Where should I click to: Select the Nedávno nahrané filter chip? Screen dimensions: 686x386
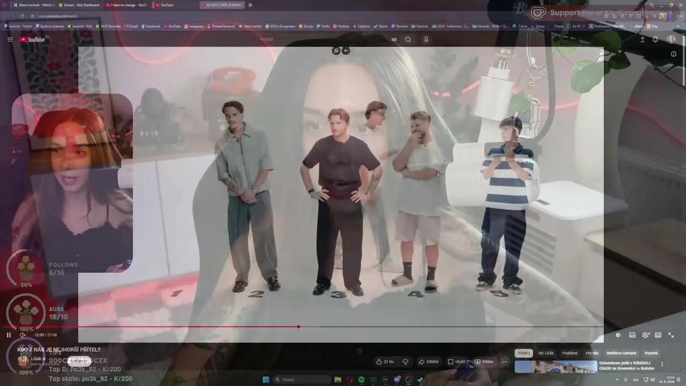pos(622,353)
